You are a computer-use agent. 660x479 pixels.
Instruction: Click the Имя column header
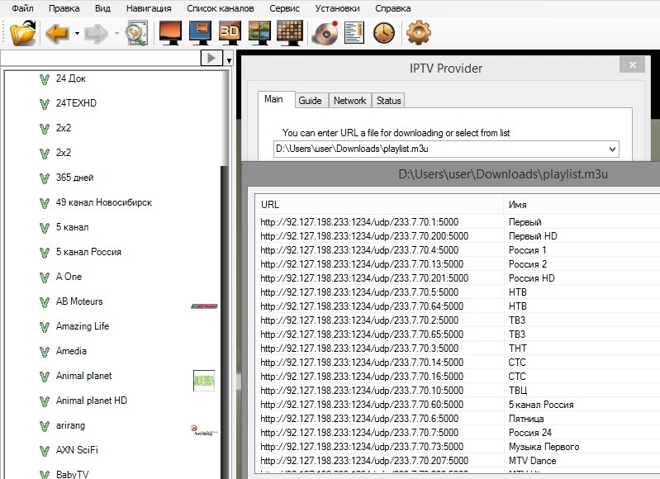point(518,205)
